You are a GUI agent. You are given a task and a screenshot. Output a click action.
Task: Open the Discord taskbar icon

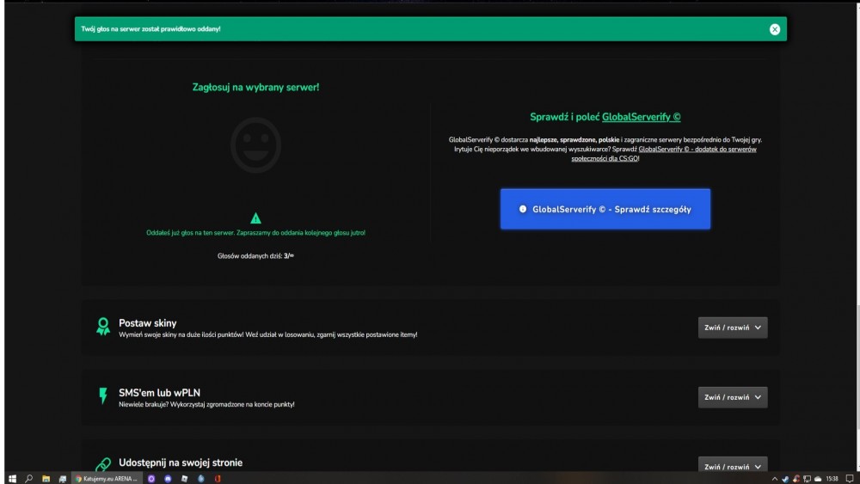pos(168,479)
